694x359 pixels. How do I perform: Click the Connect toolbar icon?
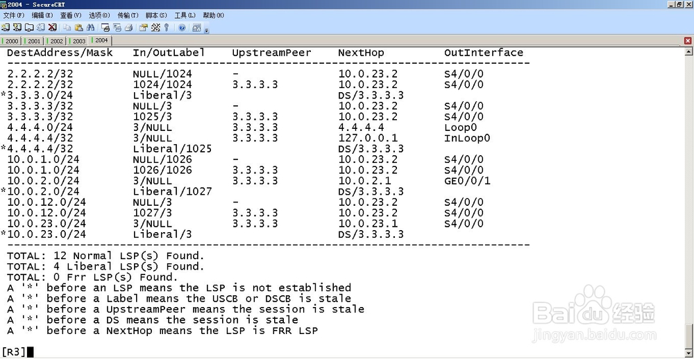(x=6, y=28)
